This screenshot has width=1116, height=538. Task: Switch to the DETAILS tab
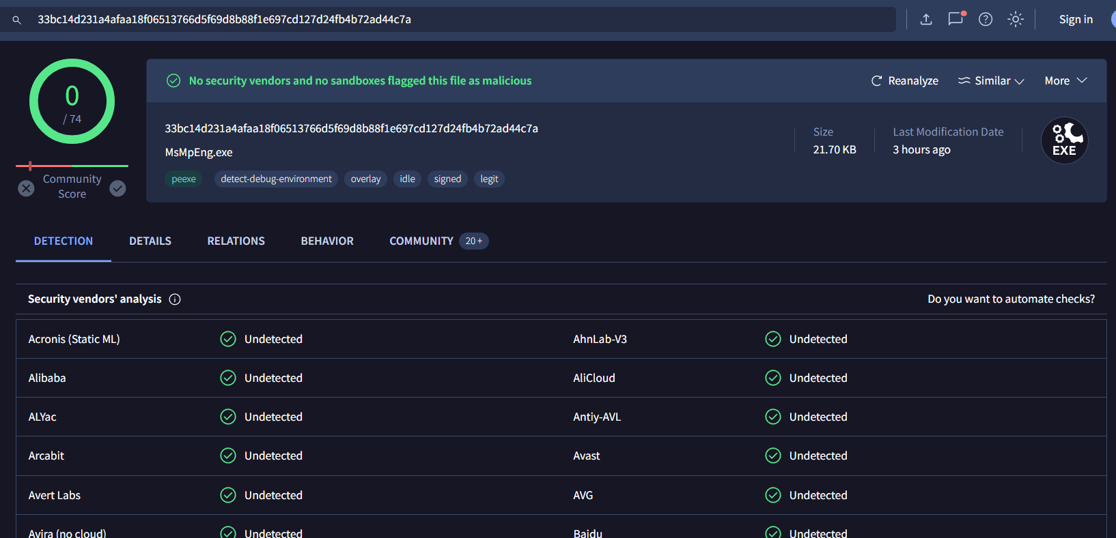pyautogui.click(x=150, y=241)
